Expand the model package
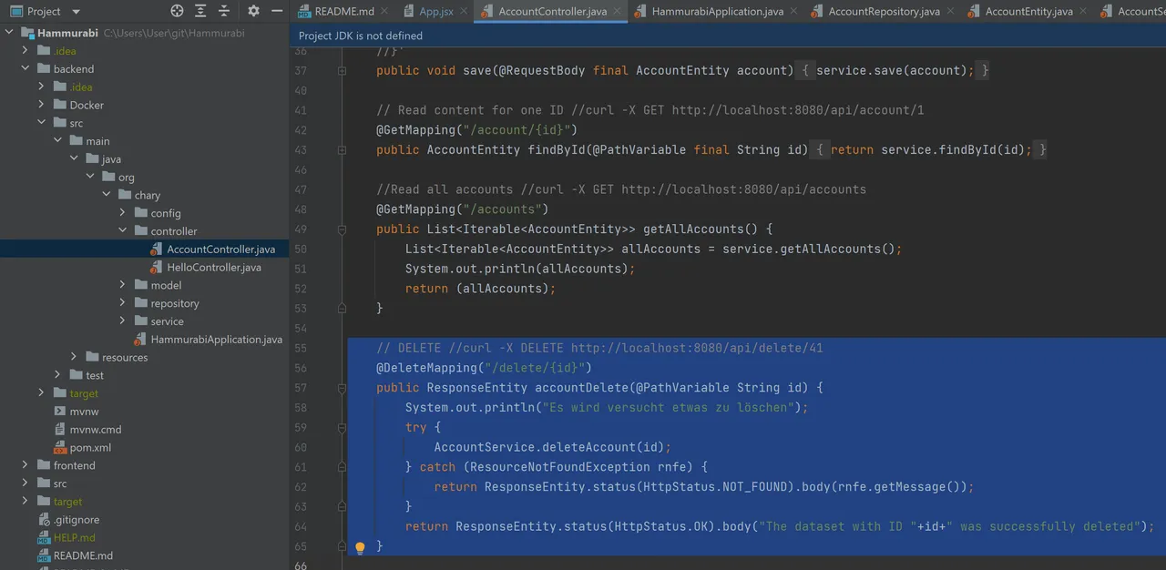The width and height of the screenshot is (1166, 570). click(x=123, y=285)
